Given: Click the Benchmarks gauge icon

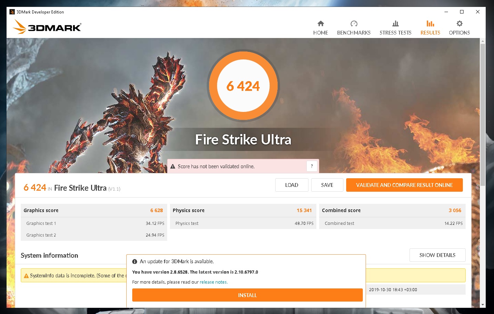Looking at the screenshot, I should [354, 23].
